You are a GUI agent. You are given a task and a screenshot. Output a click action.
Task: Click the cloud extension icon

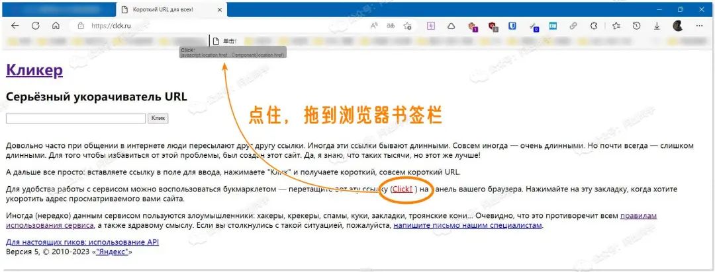tap(451, 26)
